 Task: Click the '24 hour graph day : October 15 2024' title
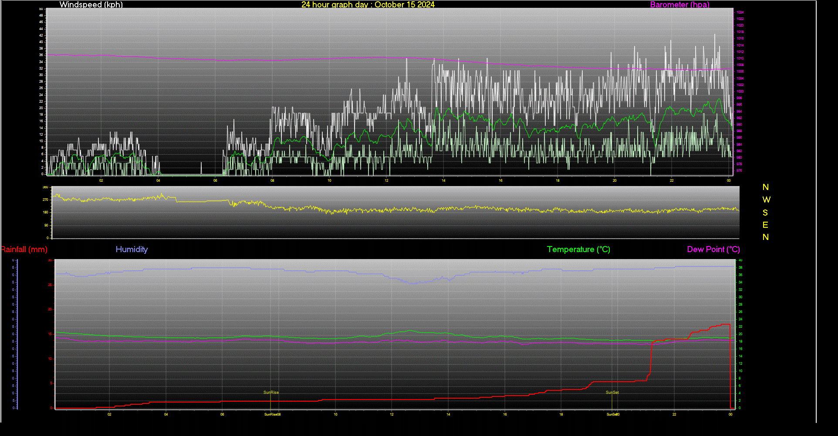[x=368, y=4]
